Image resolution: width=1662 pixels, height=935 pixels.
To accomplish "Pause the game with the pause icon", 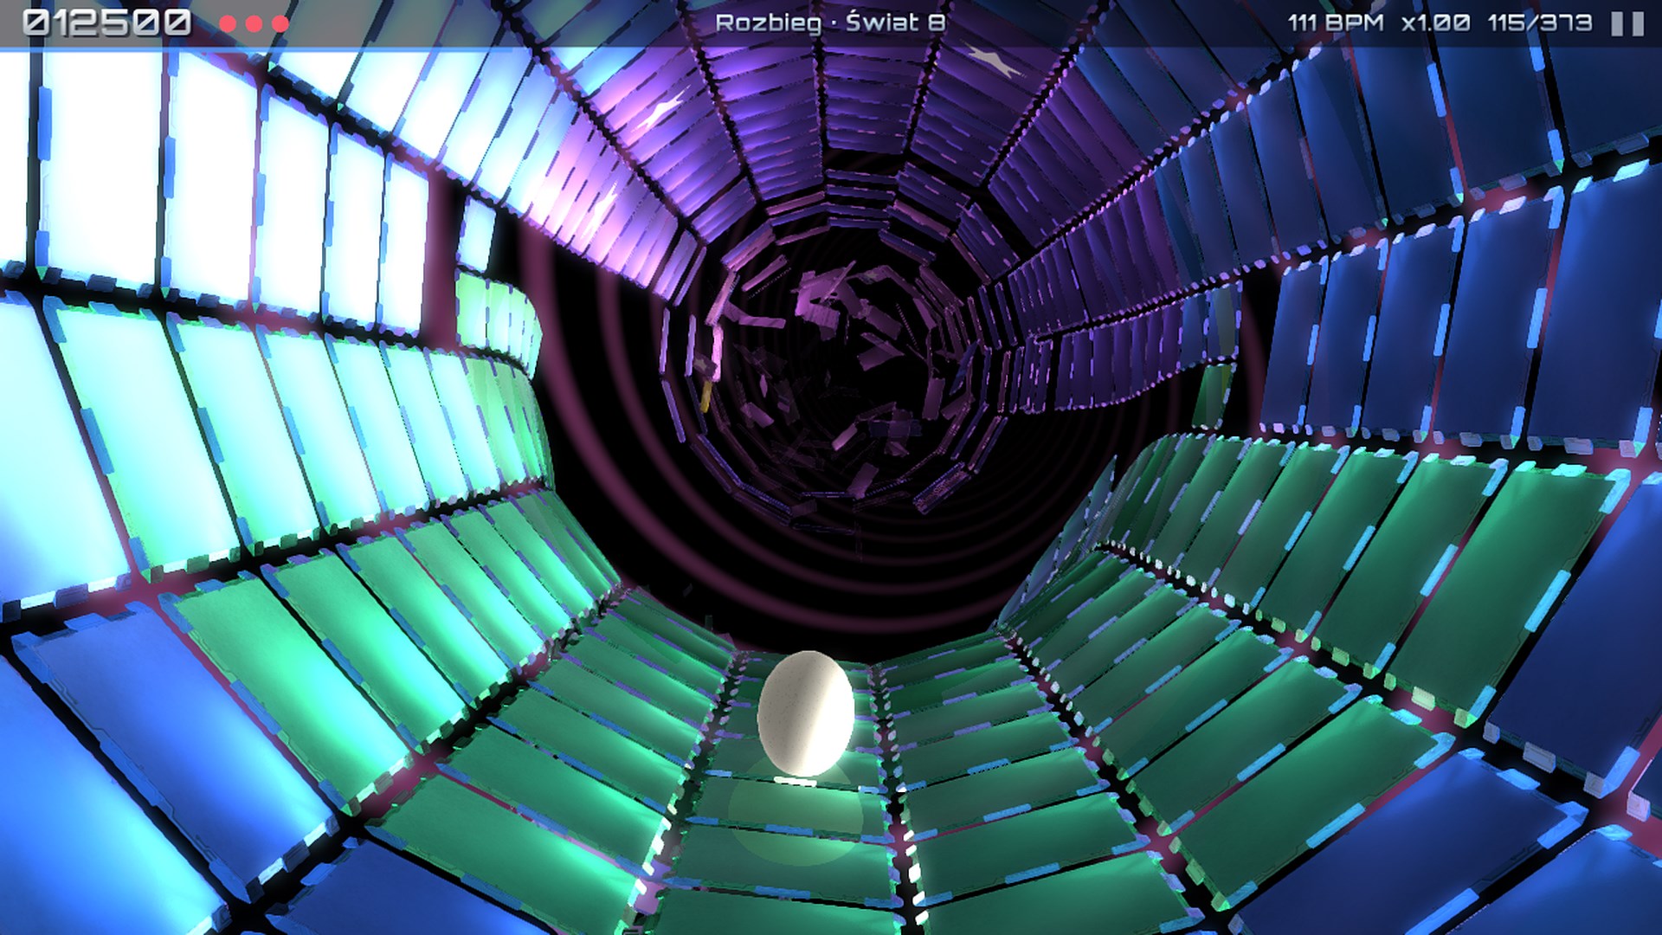I will [1627, 23].
